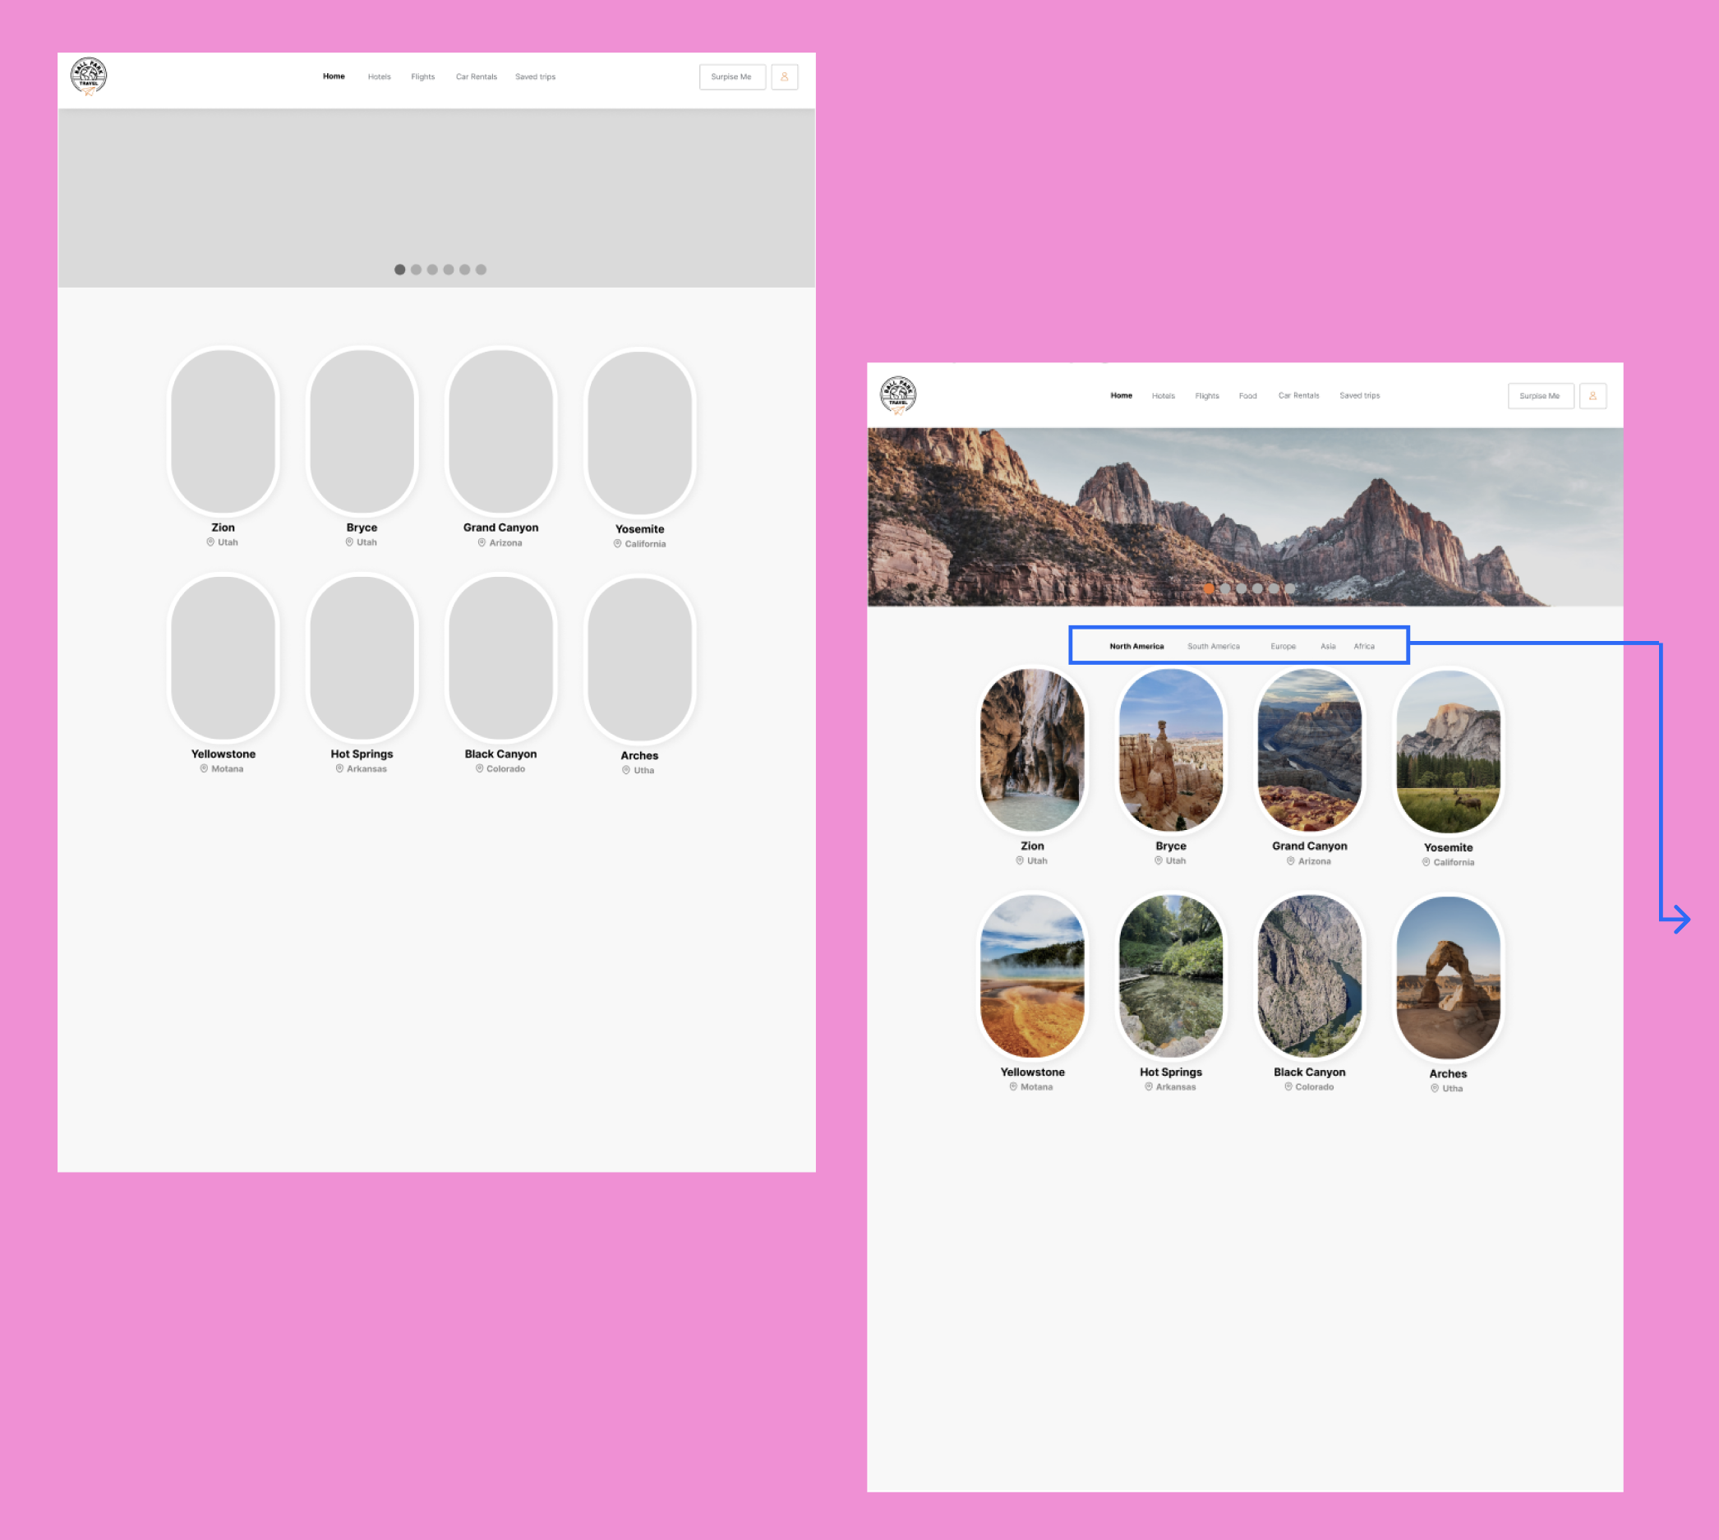The width and height of the screenshot is (1719, 1540).
Task: Click the Africa continent tab
Action: point(1363,647)
